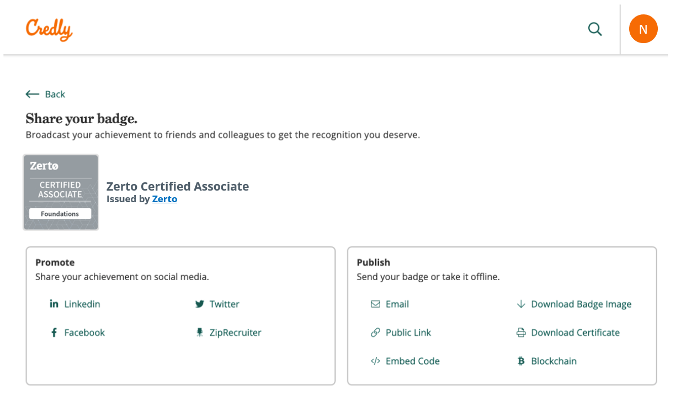Share the badge on Facebook
This screenshot has height=395, width=697.
(84, 332)
